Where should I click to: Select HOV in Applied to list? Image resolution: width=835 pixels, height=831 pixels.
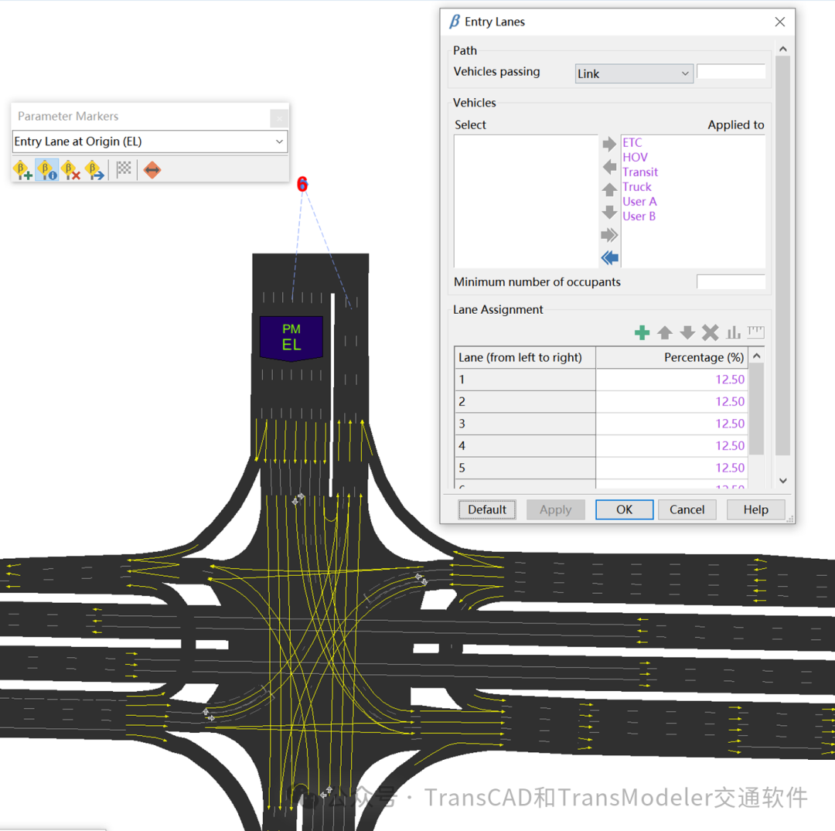tap(635, 158)
